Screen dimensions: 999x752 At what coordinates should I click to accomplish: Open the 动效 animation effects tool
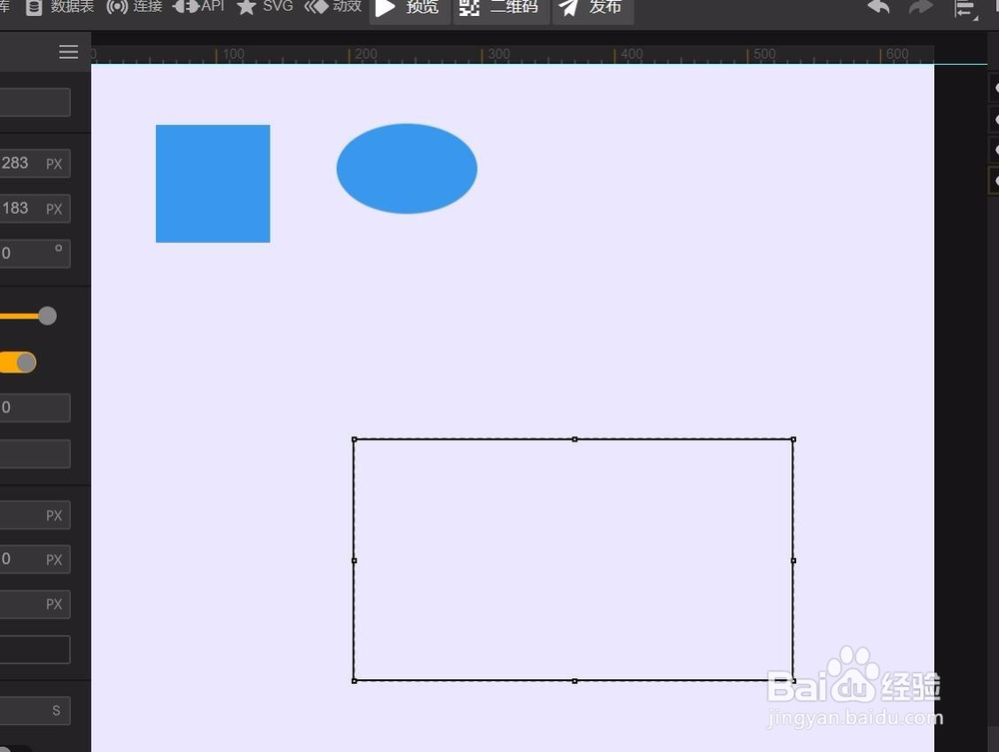pyautogui.click(x=333, y=7)
